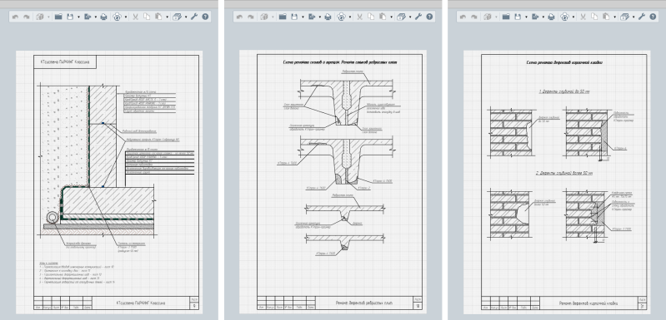
Task: Click the copy icon above the brick masonry drawing
Action: [594, 17]
